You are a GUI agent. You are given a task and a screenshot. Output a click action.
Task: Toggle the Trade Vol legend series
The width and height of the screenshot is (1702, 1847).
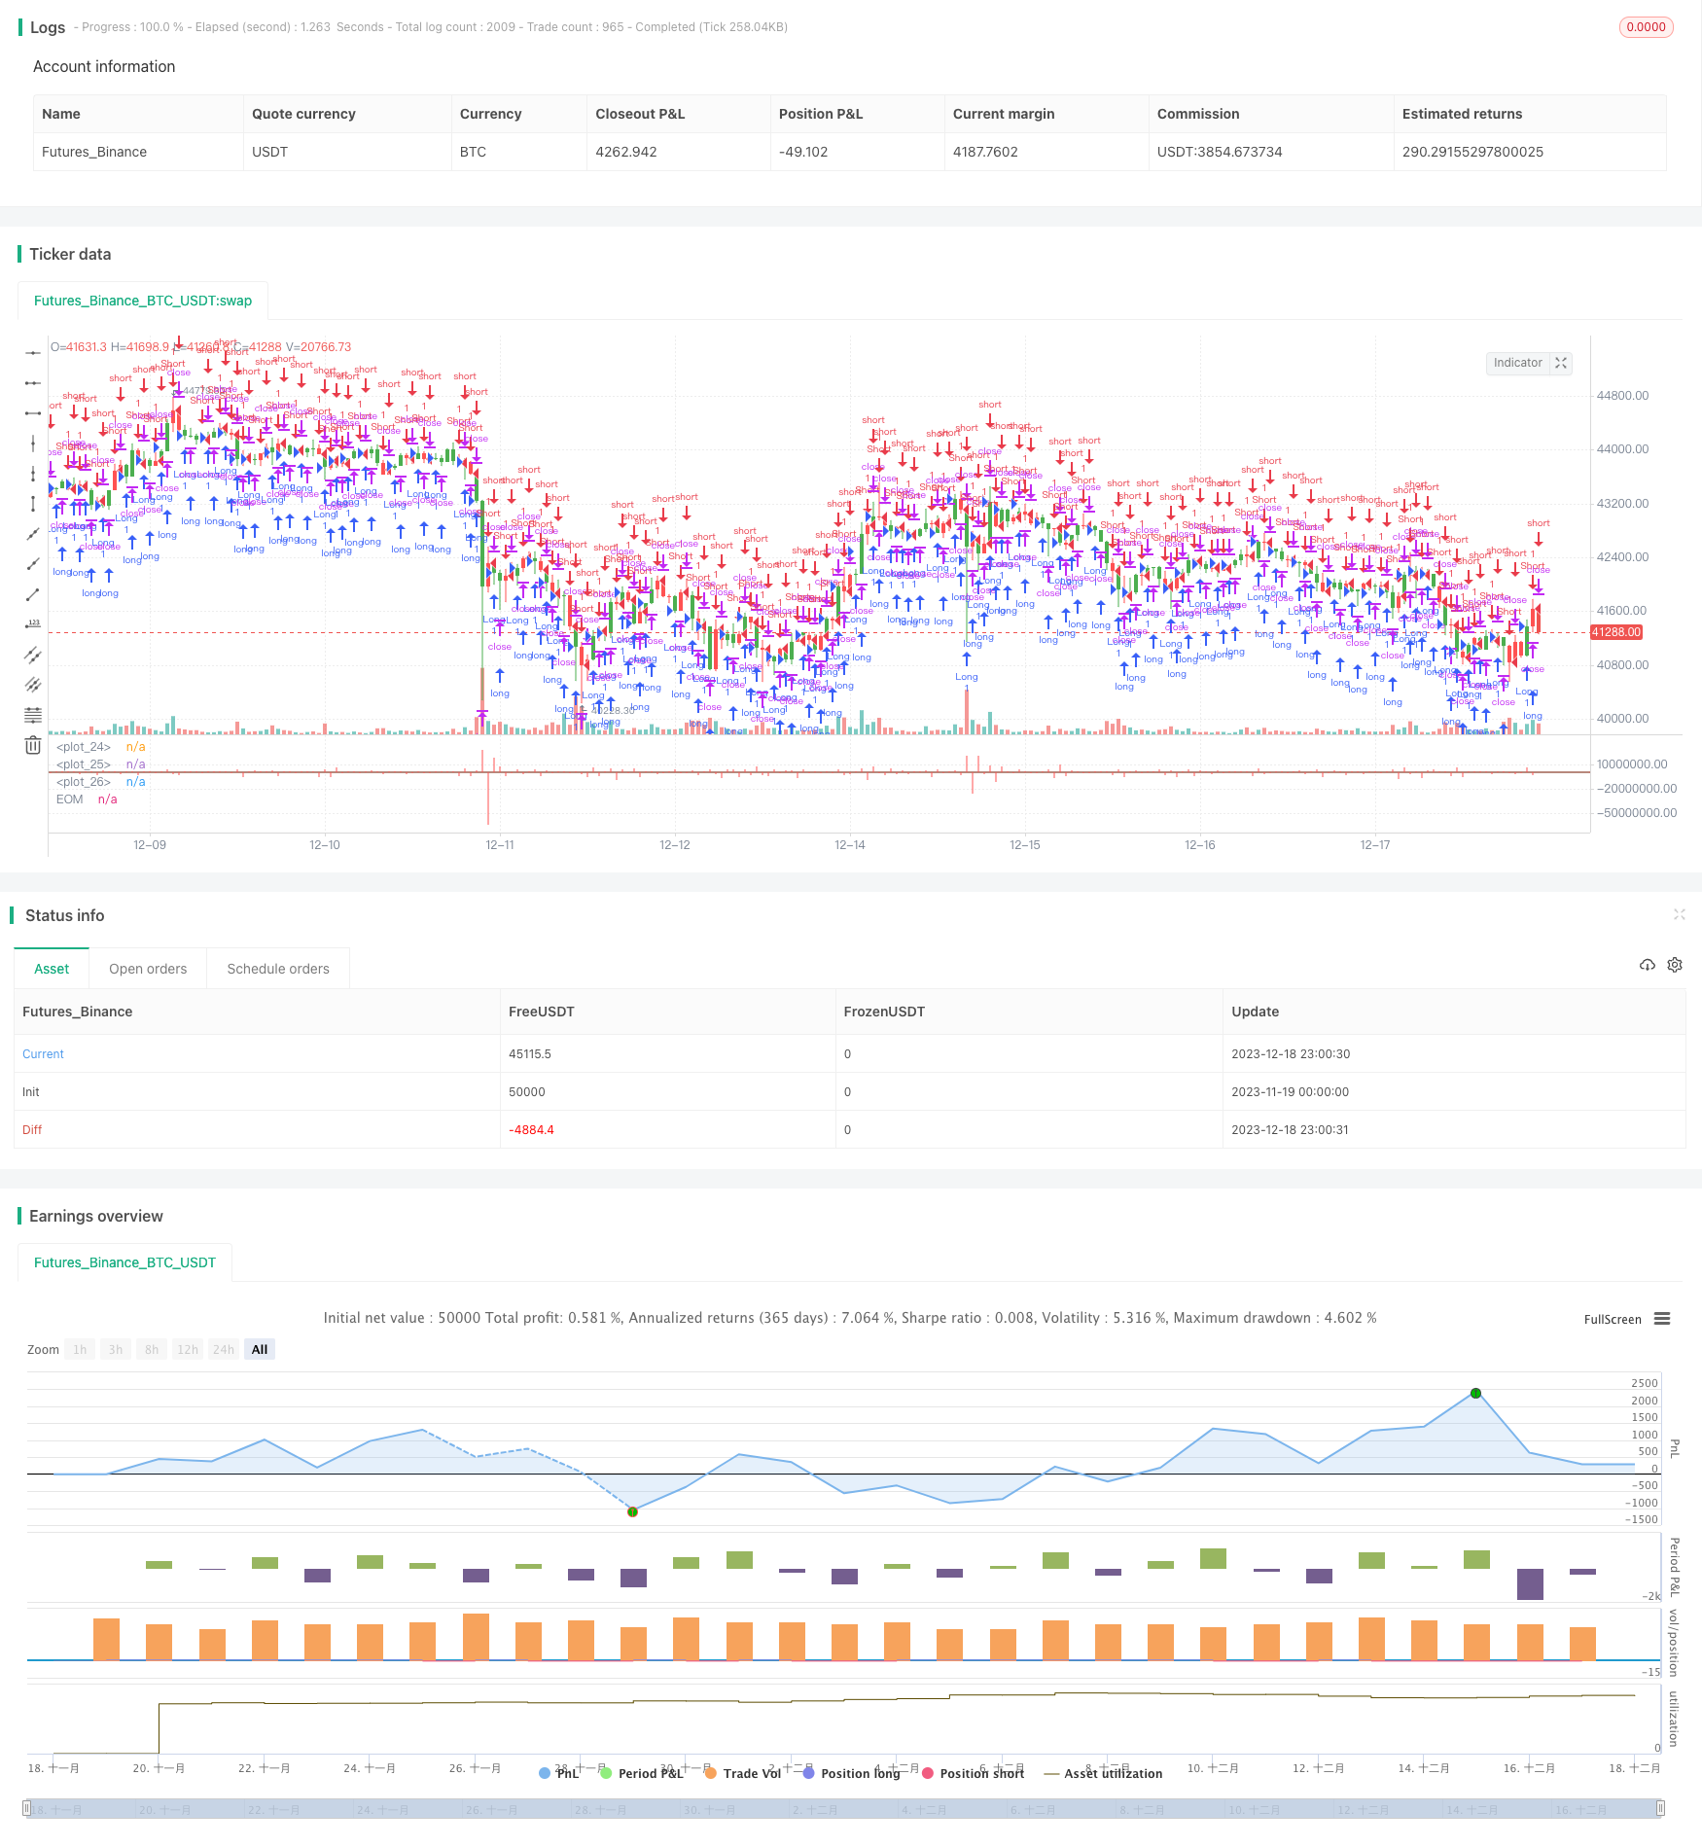[x=743, y=1773]
